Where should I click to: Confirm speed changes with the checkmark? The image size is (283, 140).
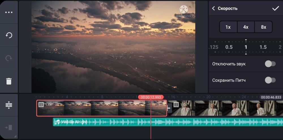[275, 8]
